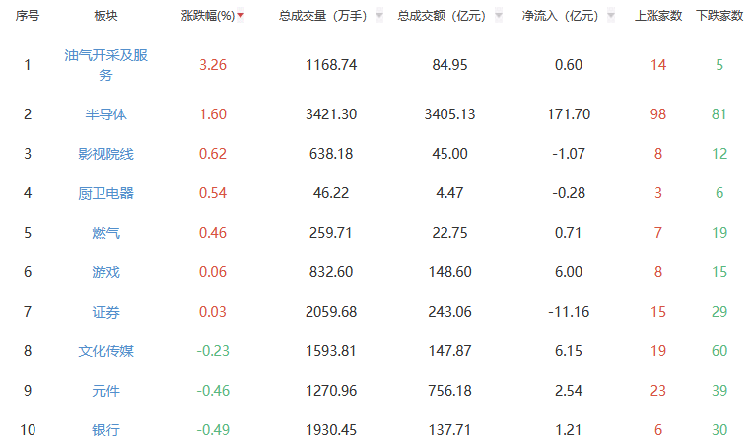Screen dimensions: 753x443
Task: Open 银行 sector link
Action: click(105, 429)
